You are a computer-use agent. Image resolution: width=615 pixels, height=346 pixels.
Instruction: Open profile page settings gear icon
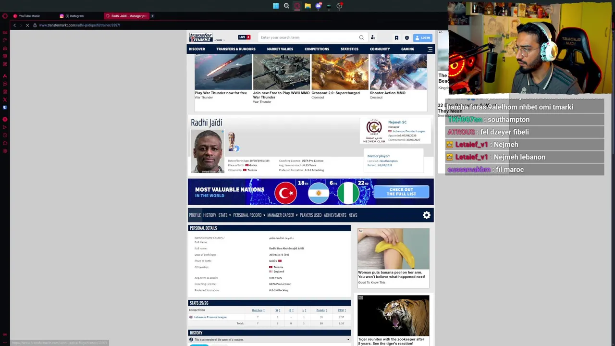[427, 215]
